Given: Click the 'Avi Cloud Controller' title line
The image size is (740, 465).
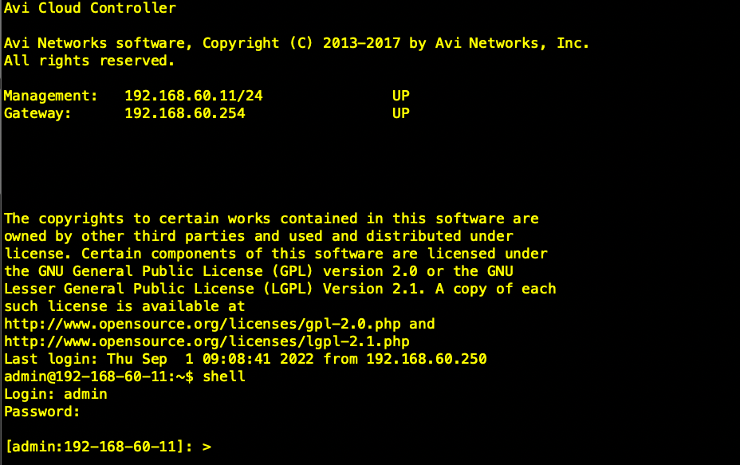Looking at the screenshot, I should pos(89,8).
